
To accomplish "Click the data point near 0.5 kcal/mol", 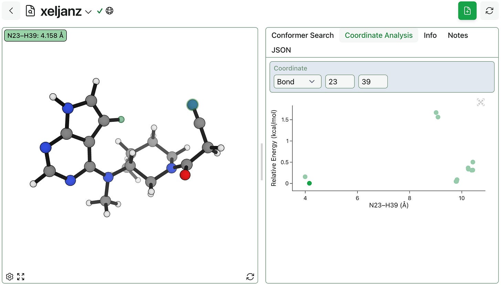I will (473, 162).
